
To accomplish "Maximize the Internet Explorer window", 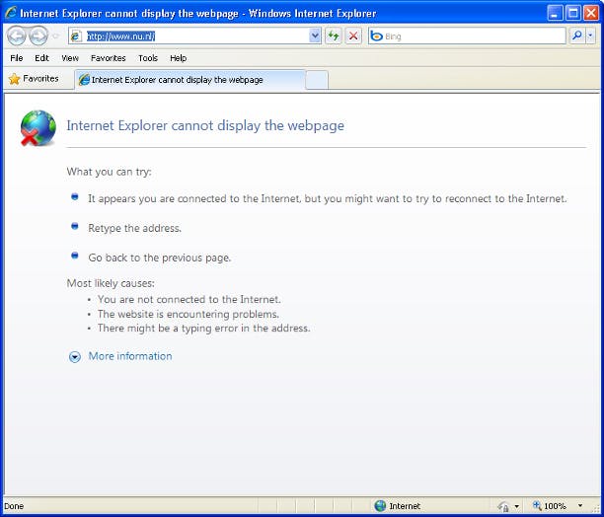I will (573, 14).
